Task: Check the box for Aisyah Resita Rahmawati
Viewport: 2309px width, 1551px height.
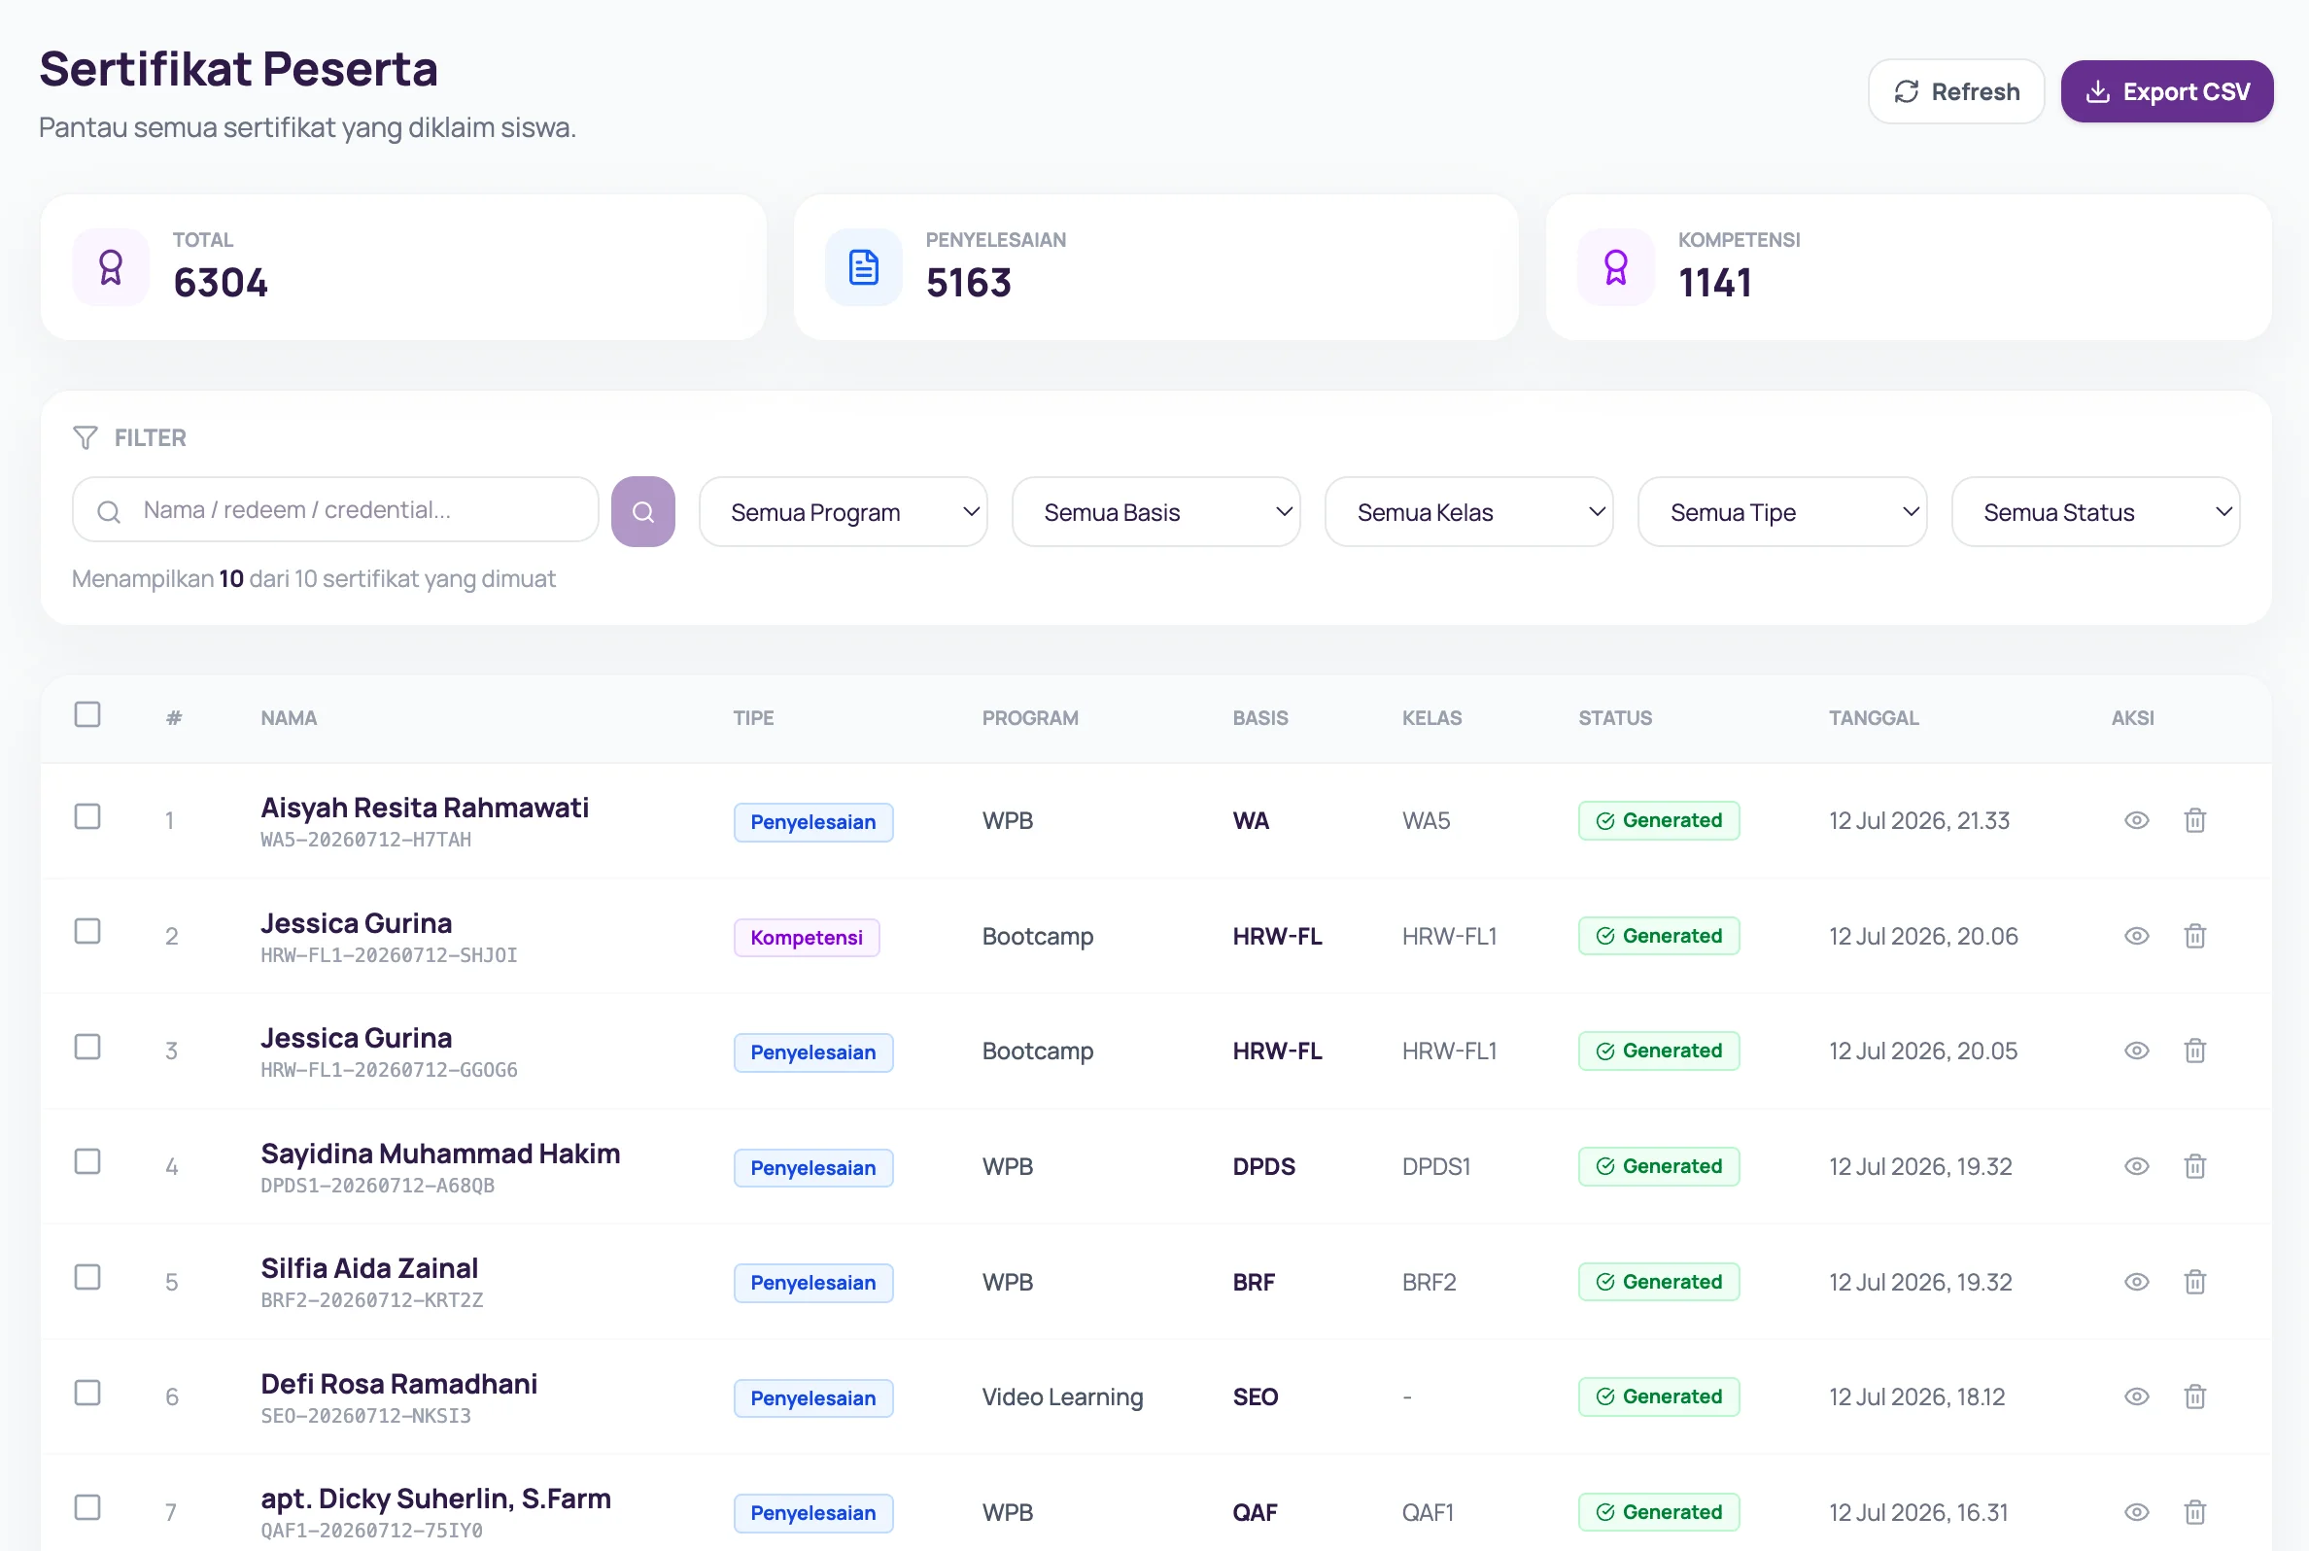Action: point(87,816)
